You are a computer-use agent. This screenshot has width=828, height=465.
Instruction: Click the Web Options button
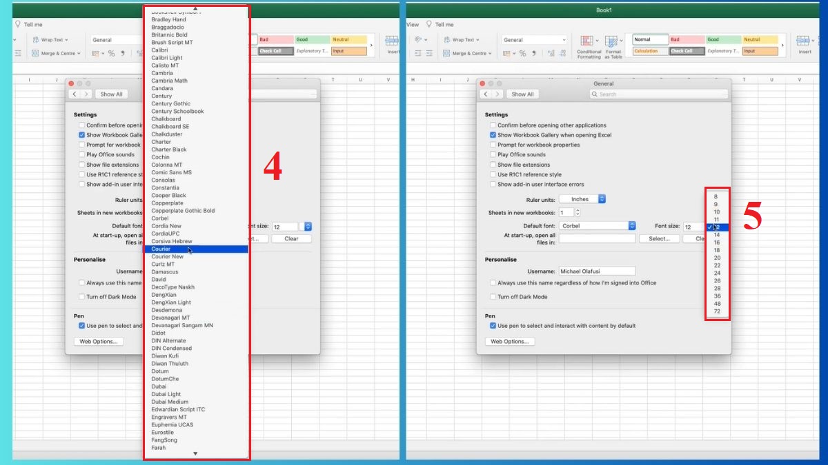(x=510, y=341)
